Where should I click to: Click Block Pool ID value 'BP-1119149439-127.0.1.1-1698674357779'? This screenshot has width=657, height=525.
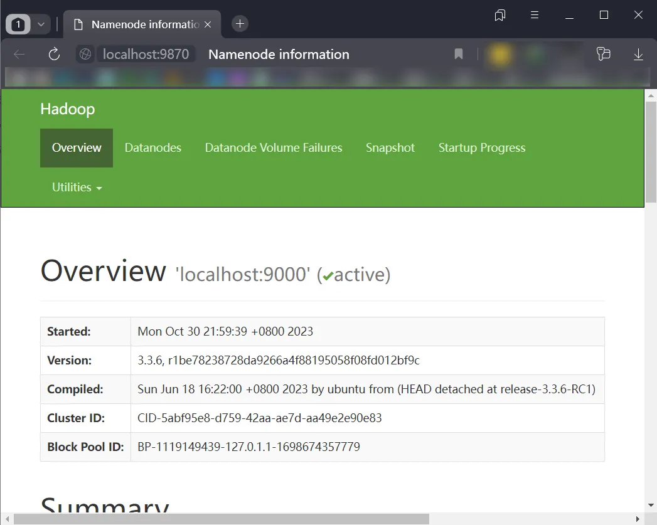point(249,447)
